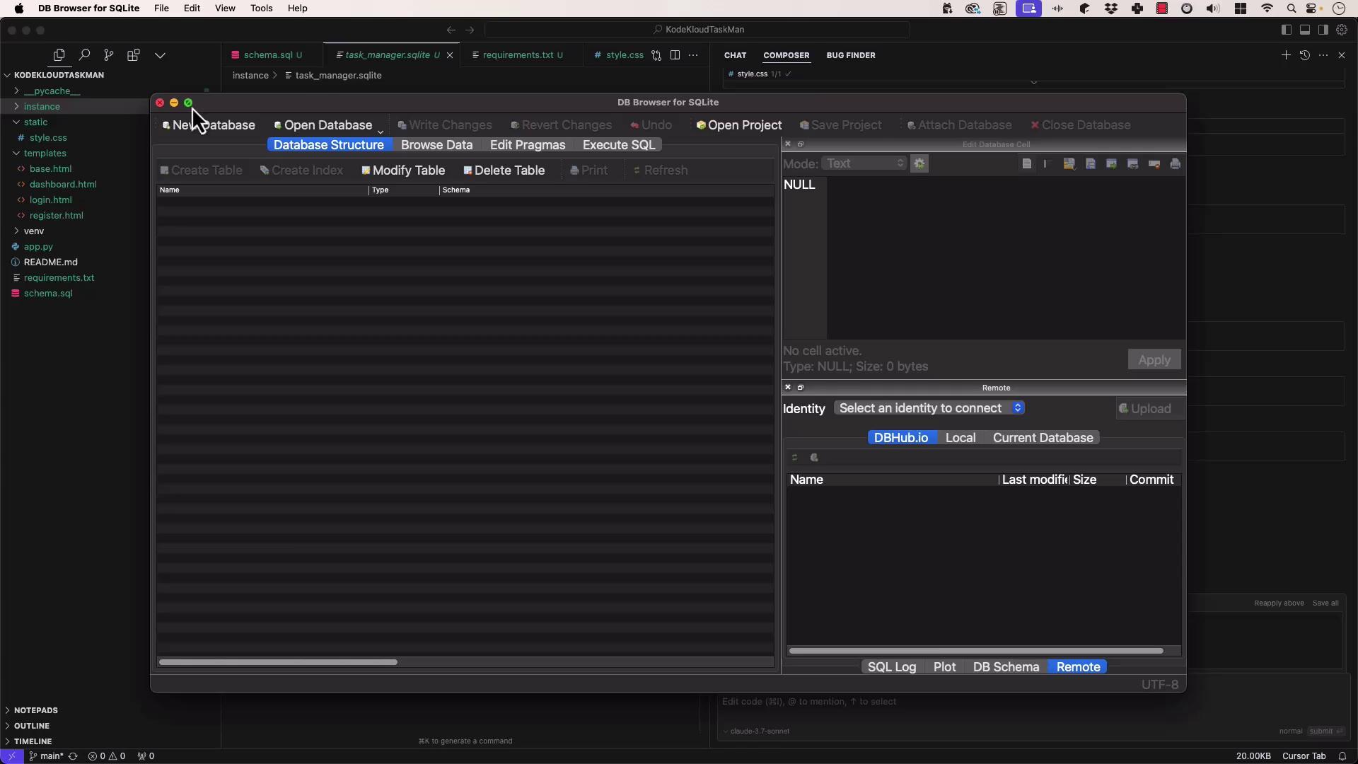
Task: Switch to the Browse Data tab
Action: [x=436, y=145]
